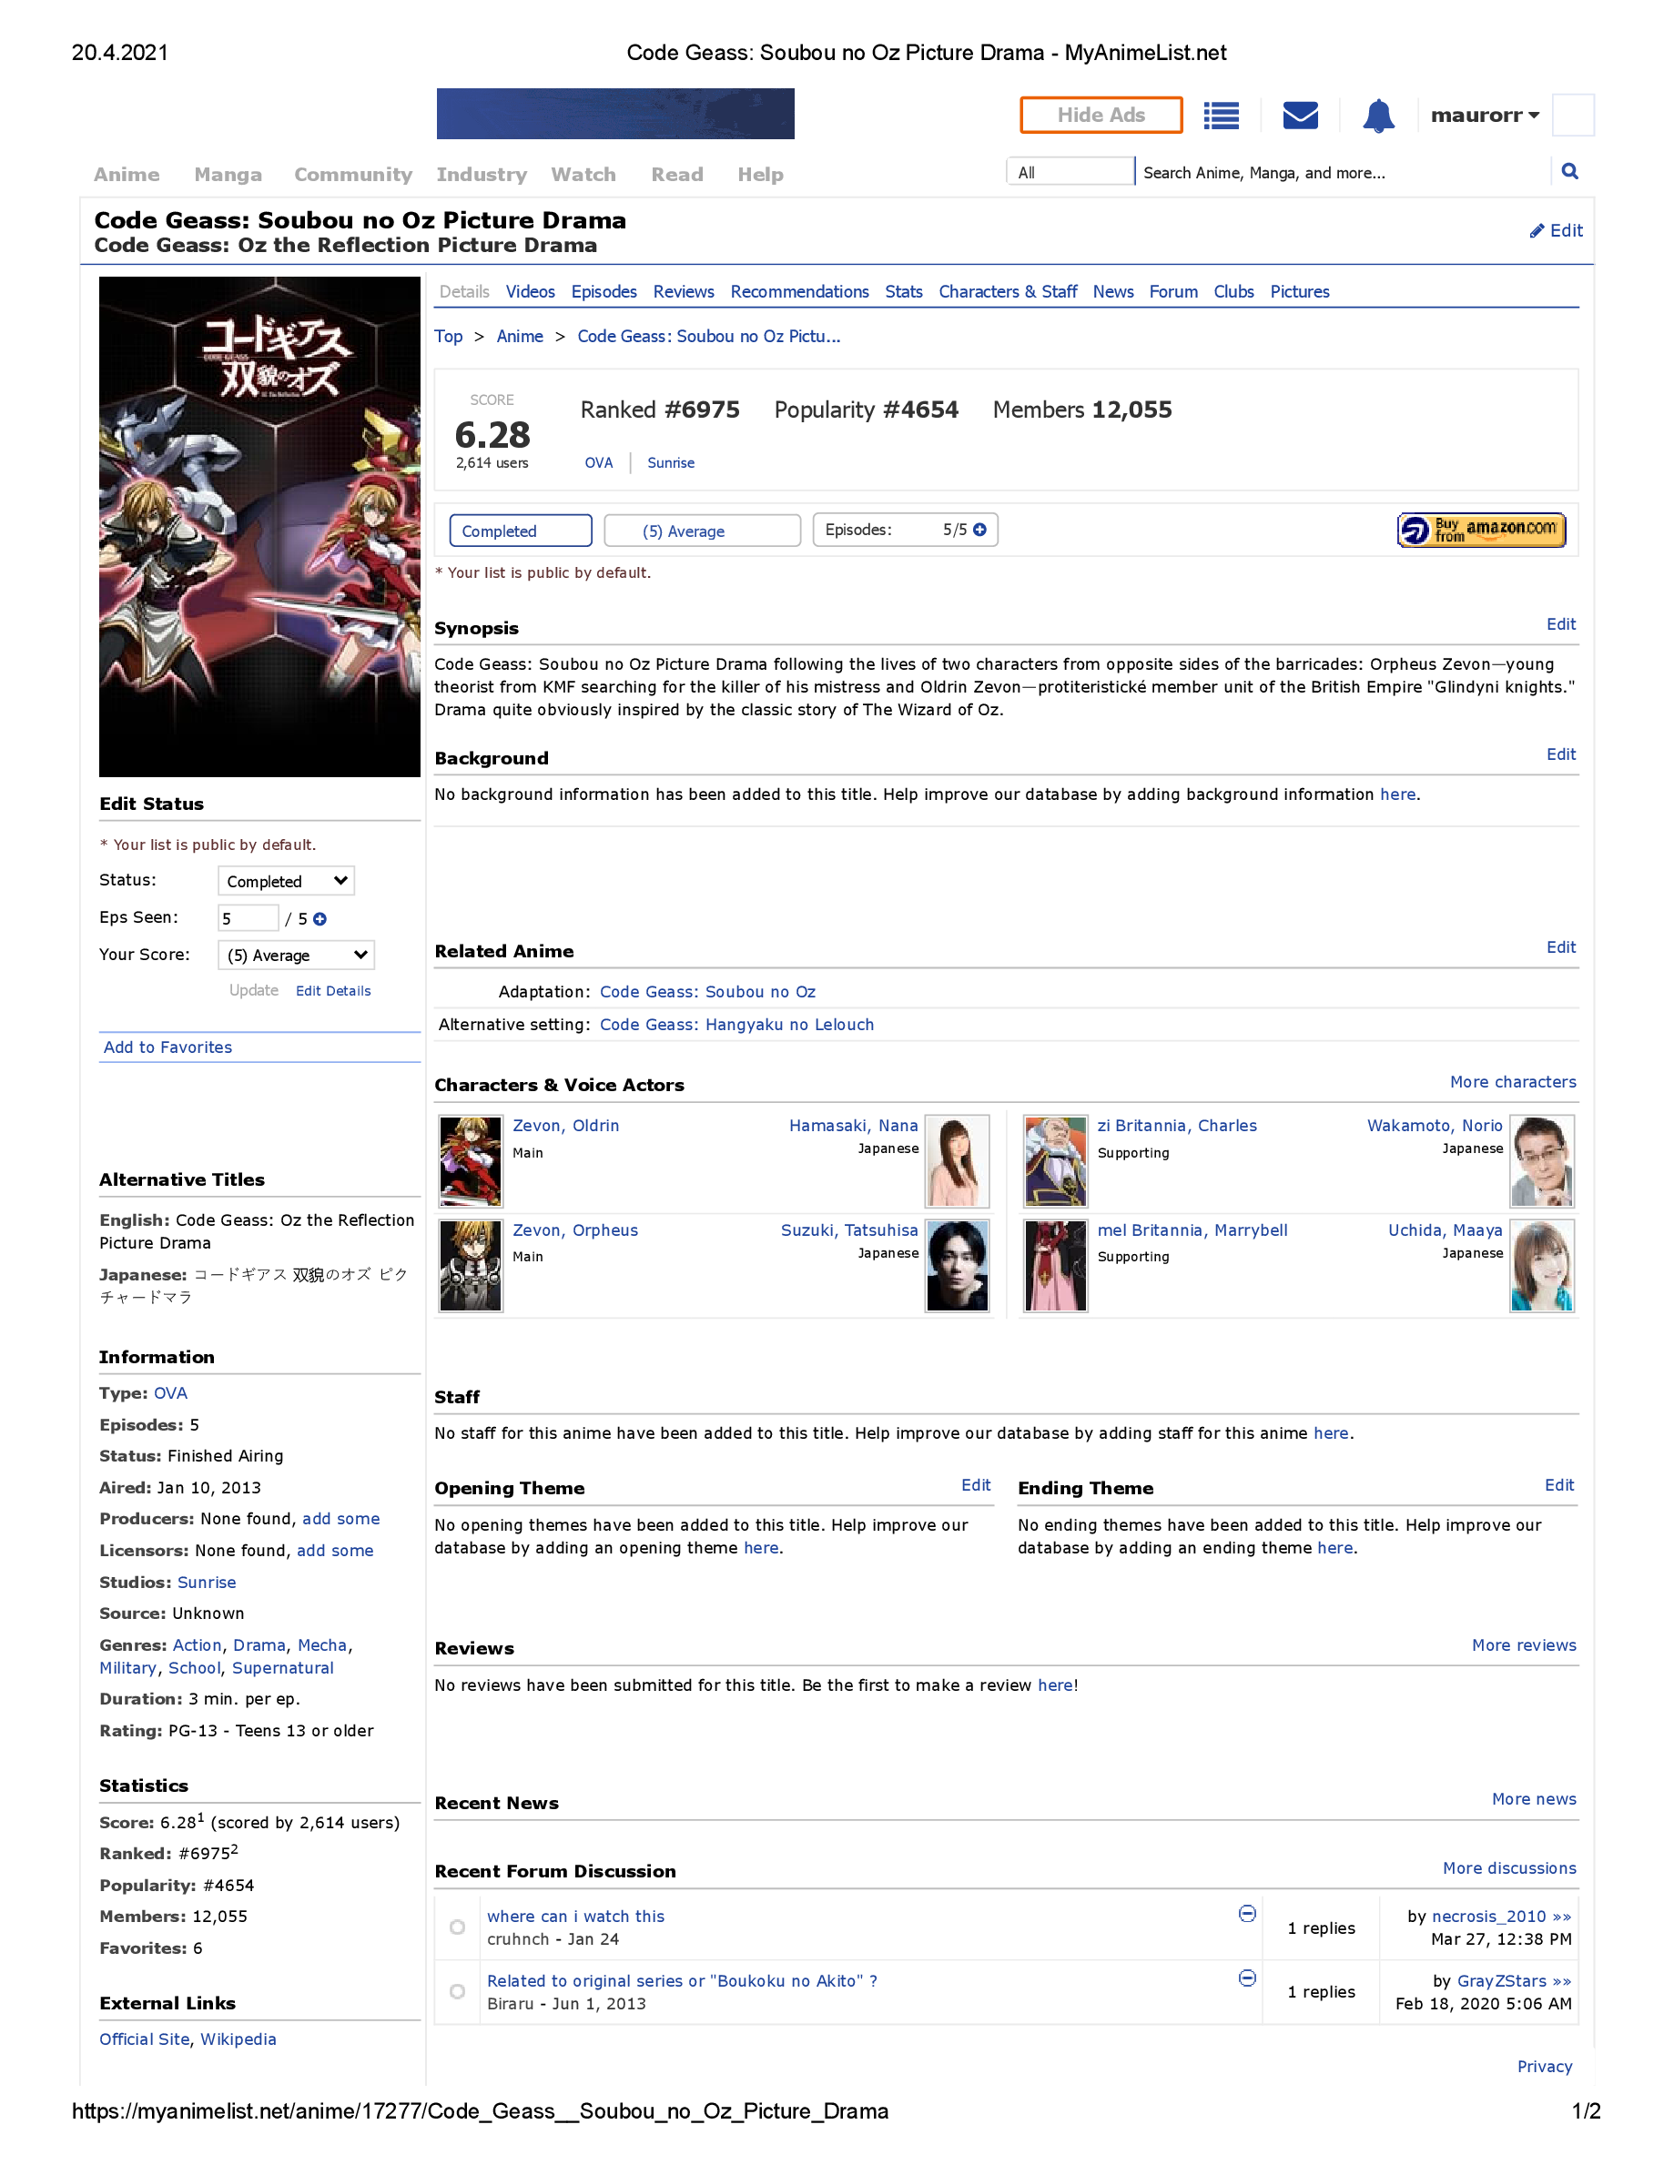Open the Watch top menu
This screenshot has height=2165, width=1674.
583,175
